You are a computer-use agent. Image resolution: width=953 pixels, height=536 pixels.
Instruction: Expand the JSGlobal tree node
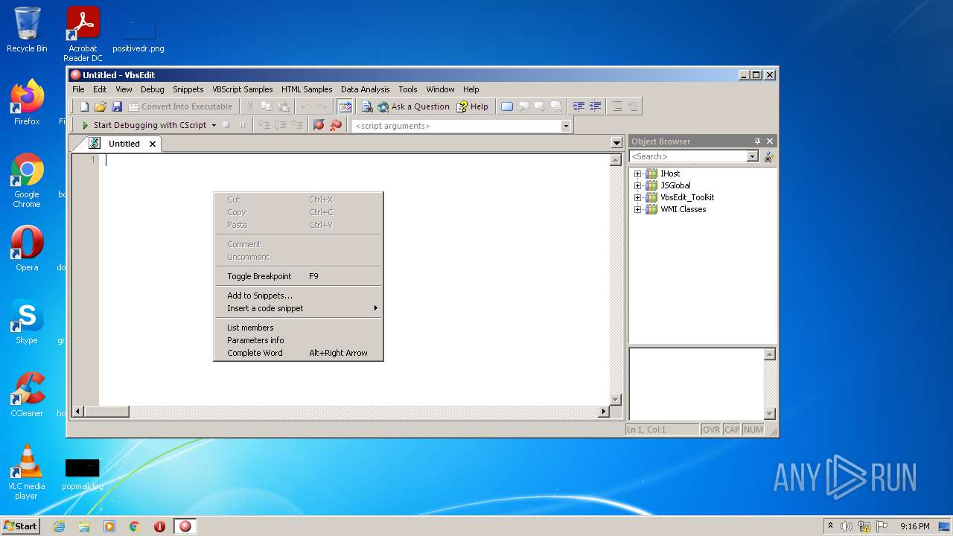(x=637, y=185)
